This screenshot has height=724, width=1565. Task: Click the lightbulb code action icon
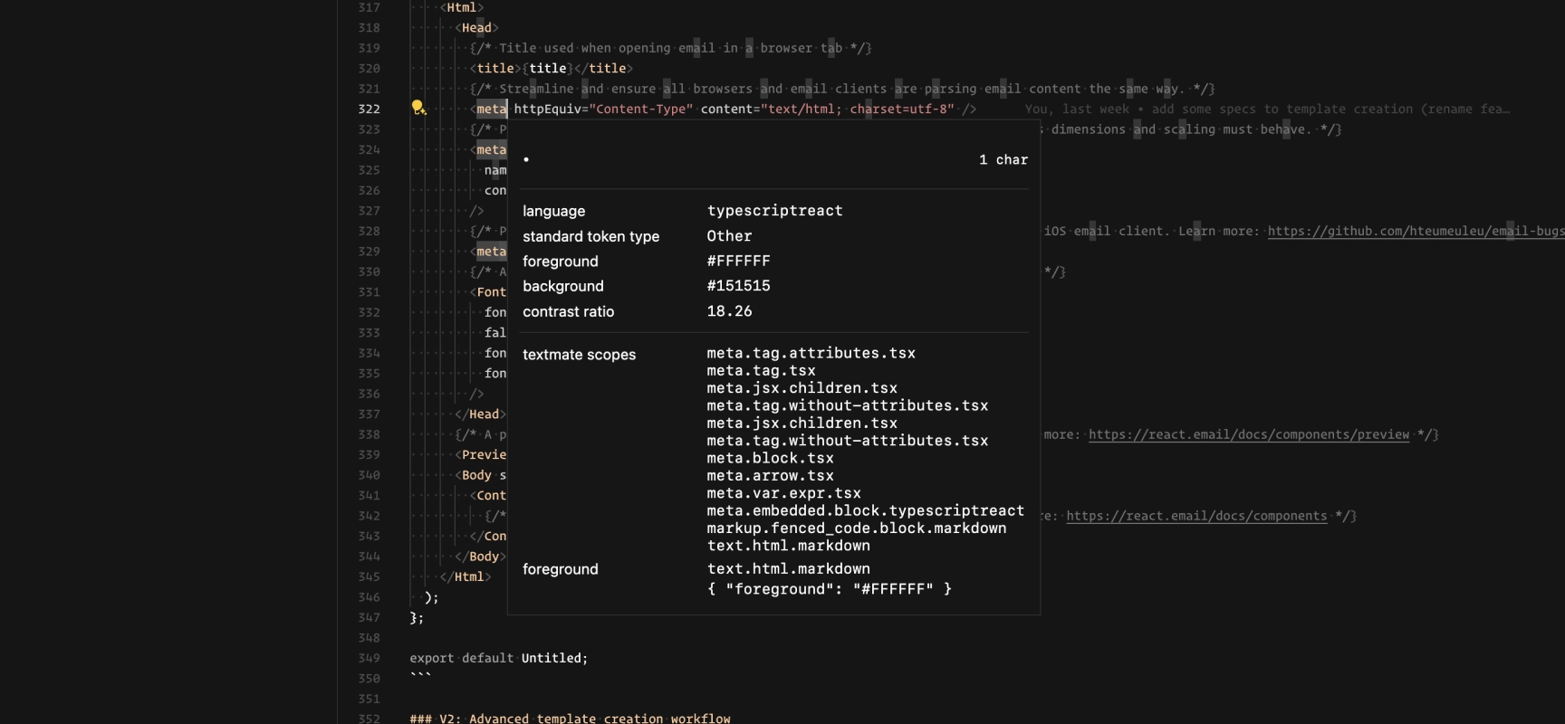(418, 109)
